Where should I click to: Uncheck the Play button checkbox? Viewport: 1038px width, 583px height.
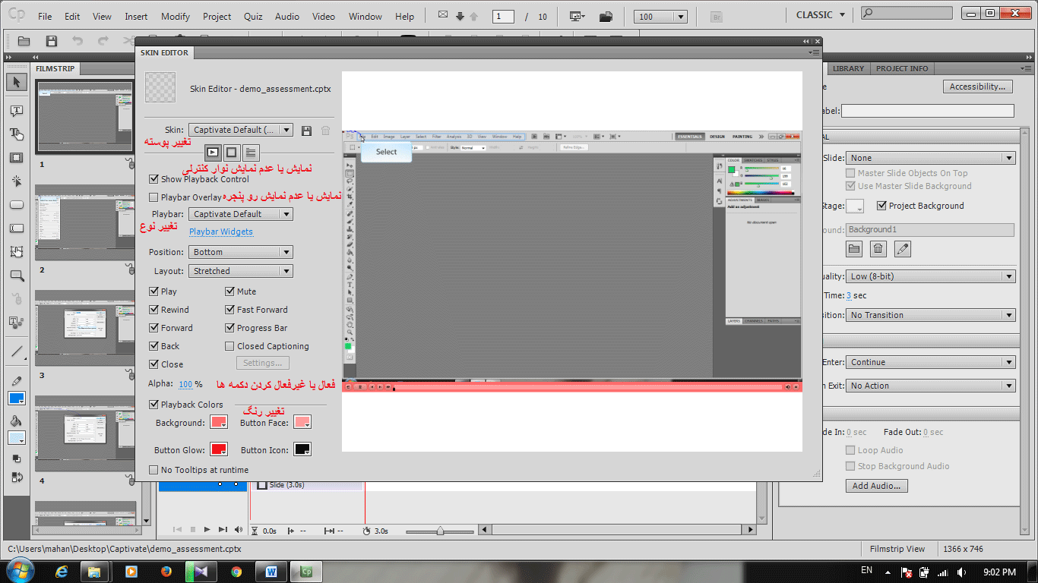tap(154, 291)
